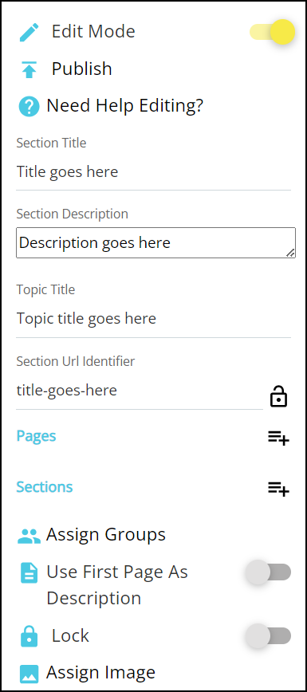
Task: Click the people Assign Groups icon
Action: point(30,536)
